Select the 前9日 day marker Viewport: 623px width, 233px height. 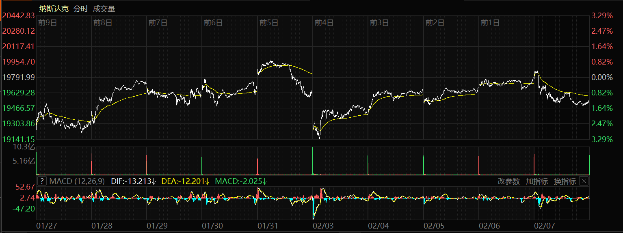(48, 22)
